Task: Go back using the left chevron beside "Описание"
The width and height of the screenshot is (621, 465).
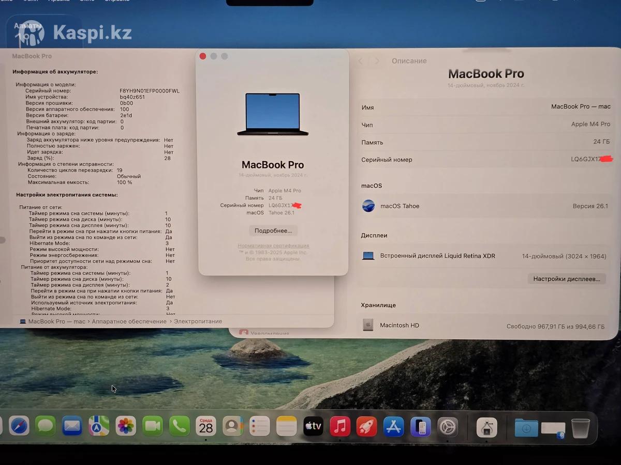Action: click(361, 61)
